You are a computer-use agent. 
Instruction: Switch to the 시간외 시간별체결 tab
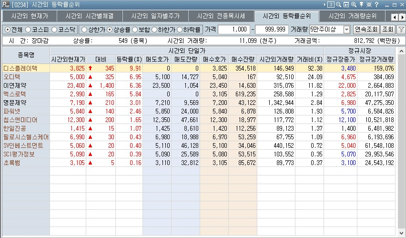[90, 16]
